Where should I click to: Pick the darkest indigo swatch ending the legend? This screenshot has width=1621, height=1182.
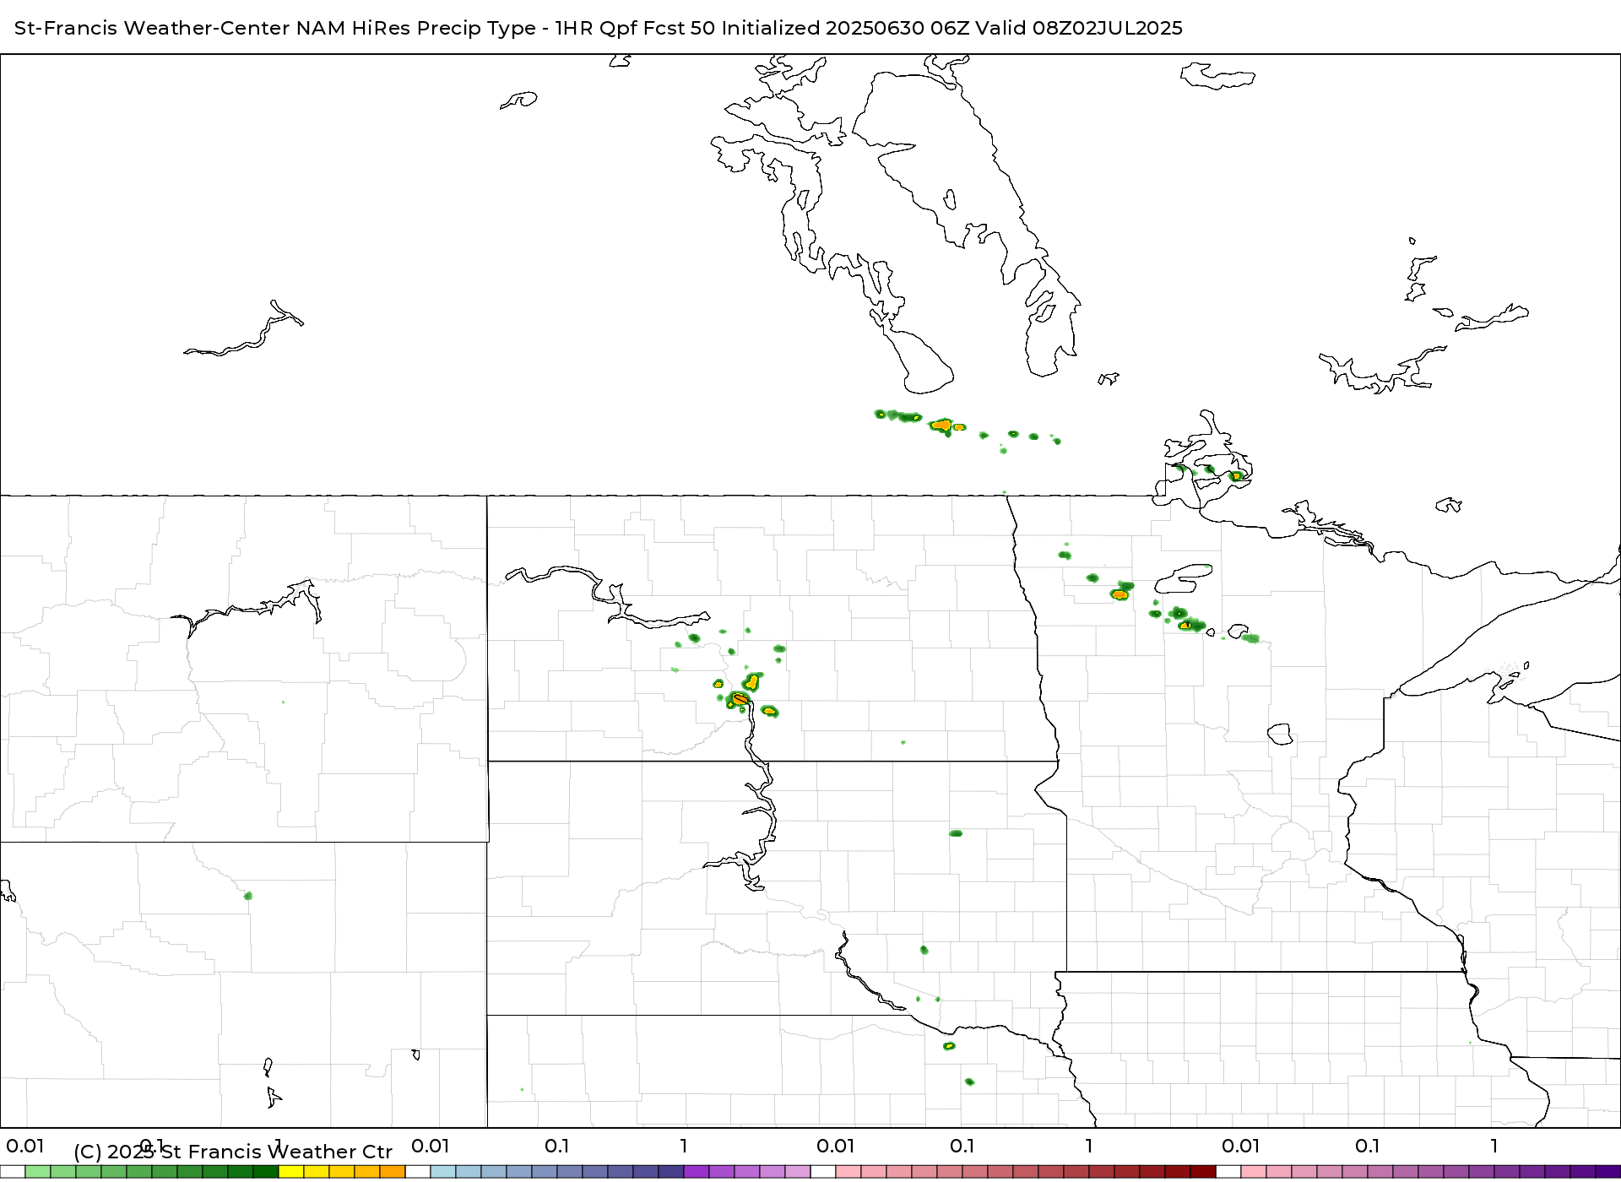pyautogui.click(x=1608, y=1172)
